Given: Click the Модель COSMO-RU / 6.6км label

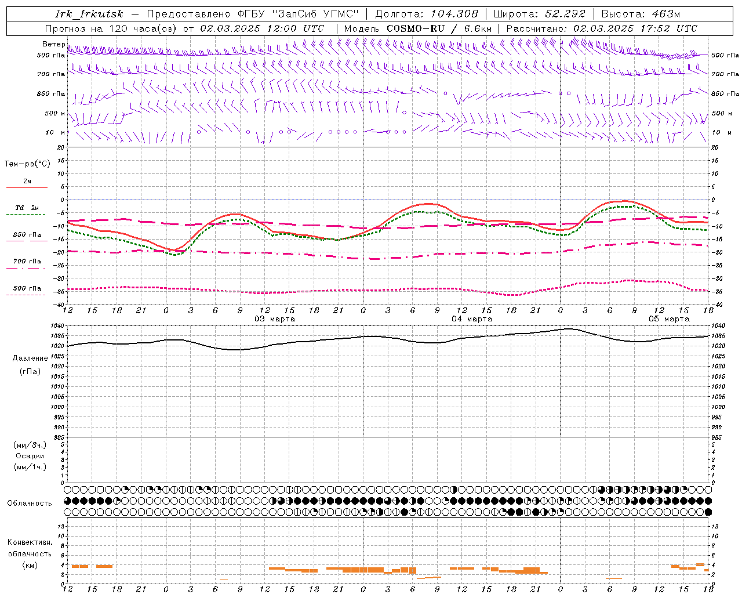Looking at the screenshot, I should pyautogui.click(x=417, y=28).
